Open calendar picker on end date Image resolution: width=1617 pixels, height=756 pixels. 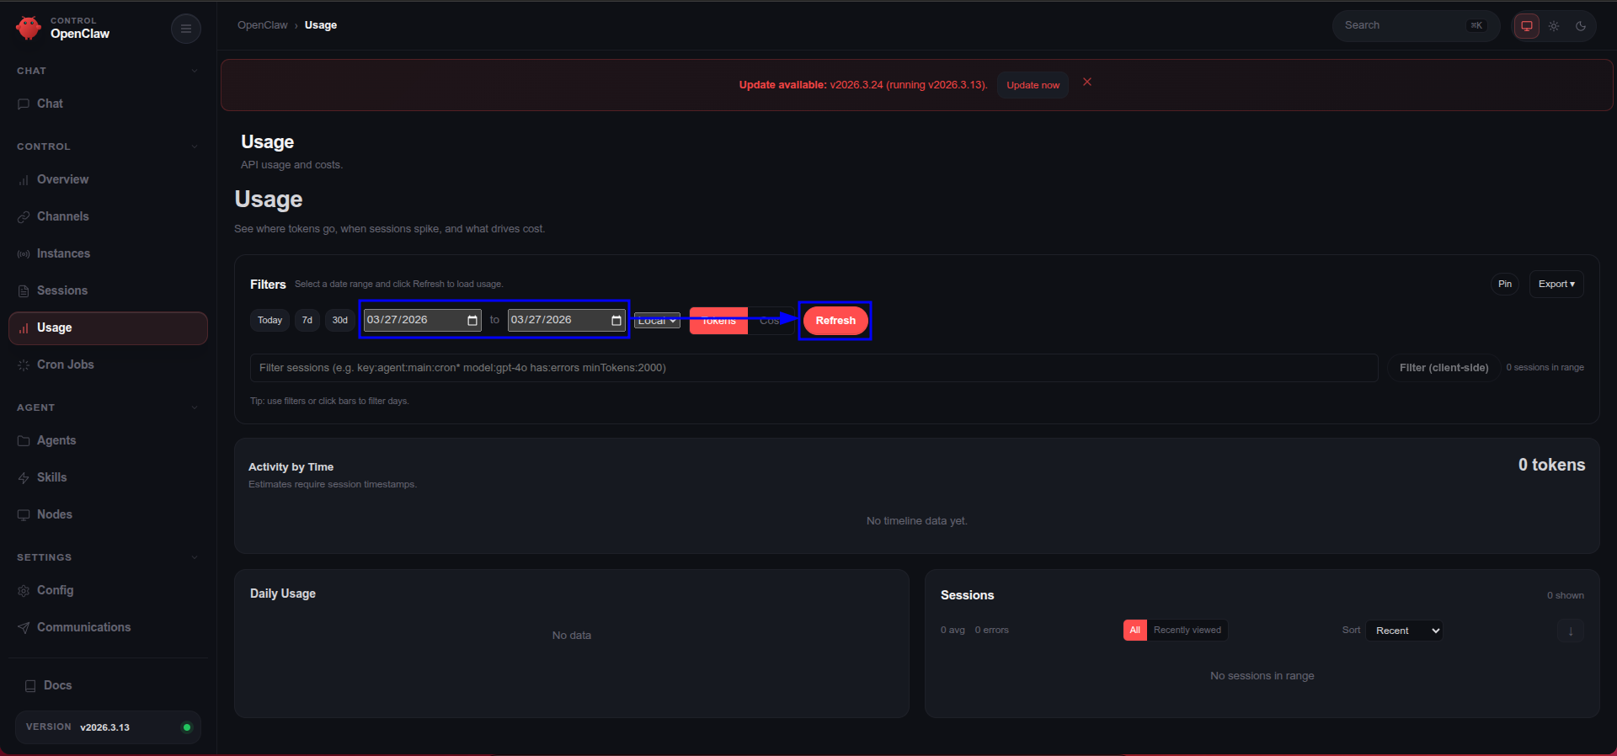coord(616,321)
